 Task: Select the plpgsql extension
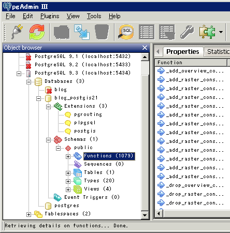(84, 123)
